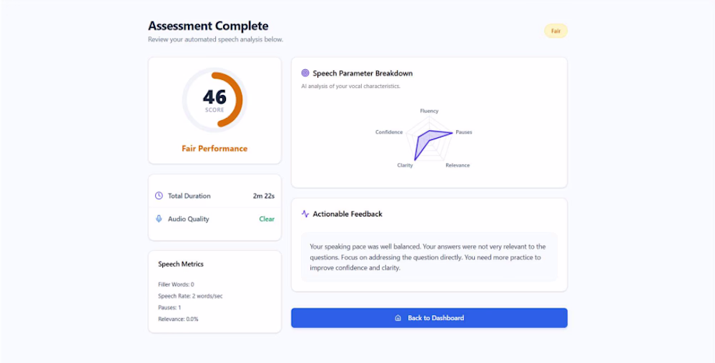The height and width of the screenshot is (363, 715).
Task: Click the green Clear audio quality value
Action: pyautogui.click(x=267, y=219)
